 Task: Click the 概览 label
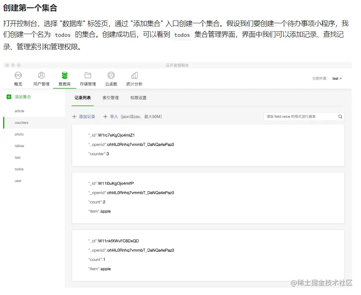pyautogui.click(x=18, y=84)
